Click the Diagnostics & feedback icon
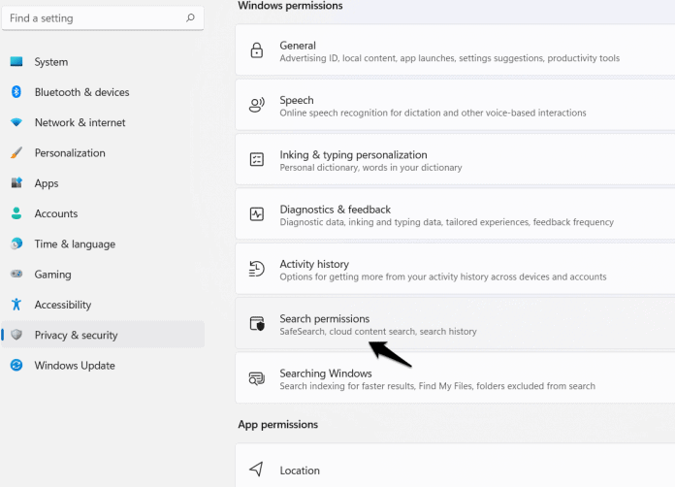Viewport: 675px width, 487px height. click(x=257, y=214)
